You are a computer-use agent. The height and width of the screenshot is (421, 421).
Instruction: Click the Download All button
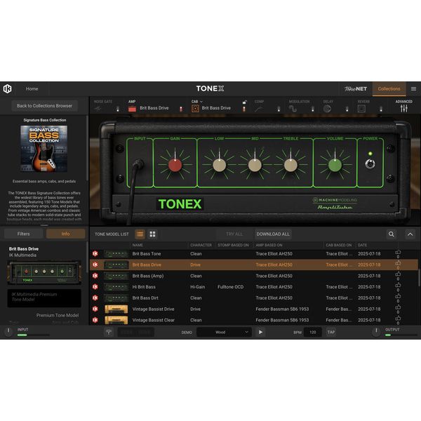[x=273, y=234]
